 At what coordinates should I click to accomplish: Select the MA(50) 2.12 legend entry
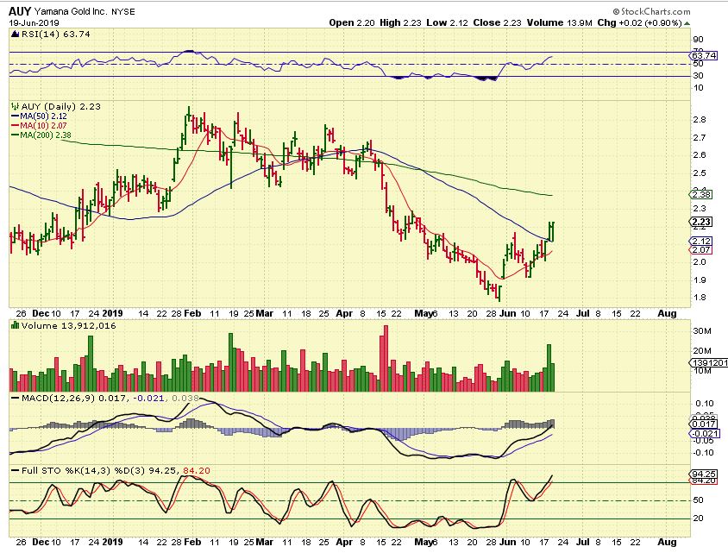tap(39, 116)
